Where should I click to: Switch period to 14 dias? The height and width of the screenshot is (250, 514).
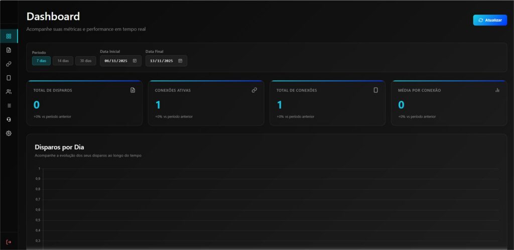(63, 61)
